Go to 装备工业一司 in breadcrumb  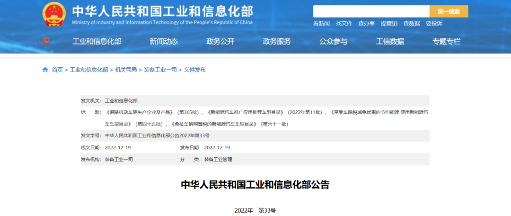click(x=160, y=70)
